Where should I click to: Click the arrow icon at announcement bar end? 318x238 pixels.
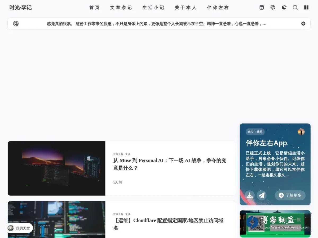[x=303, y=24]
